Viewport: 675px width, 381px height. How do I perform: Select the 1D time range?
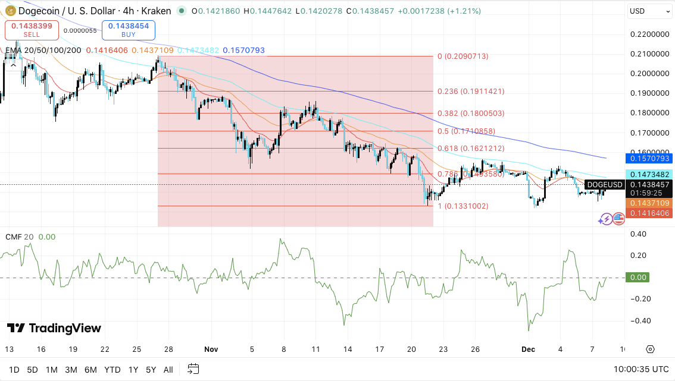(x=14, y=370)
